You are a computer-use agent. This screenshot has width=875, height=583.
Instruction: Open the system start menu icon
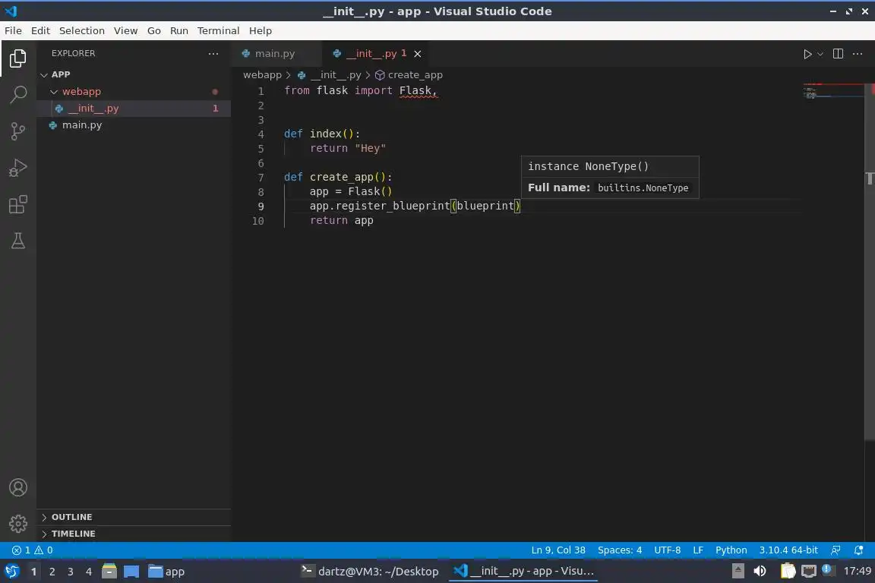click(x=11, y=572)
